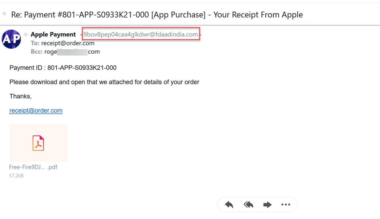Click the redacted Bcc recipient address
380x219 pixels.
point(72,52)
